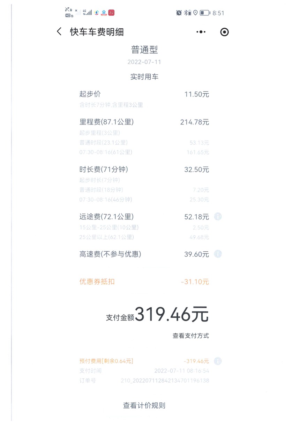Tap the 优惠券抵扣 -31.10元 row
This screenshot has height=425, width=300.
[144, 282]
